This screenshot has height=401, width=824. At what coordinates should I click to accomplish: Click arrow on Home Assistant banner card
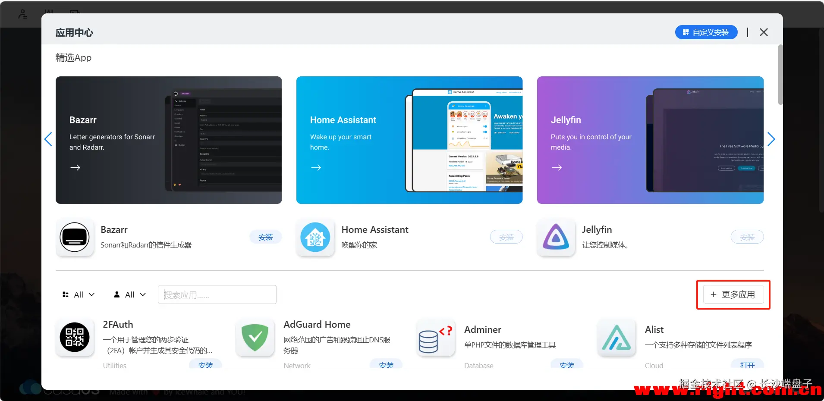click(316, 167)
